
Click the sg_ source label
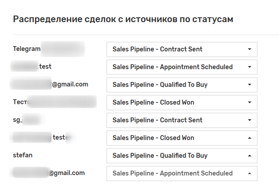(x=17, y=120)
